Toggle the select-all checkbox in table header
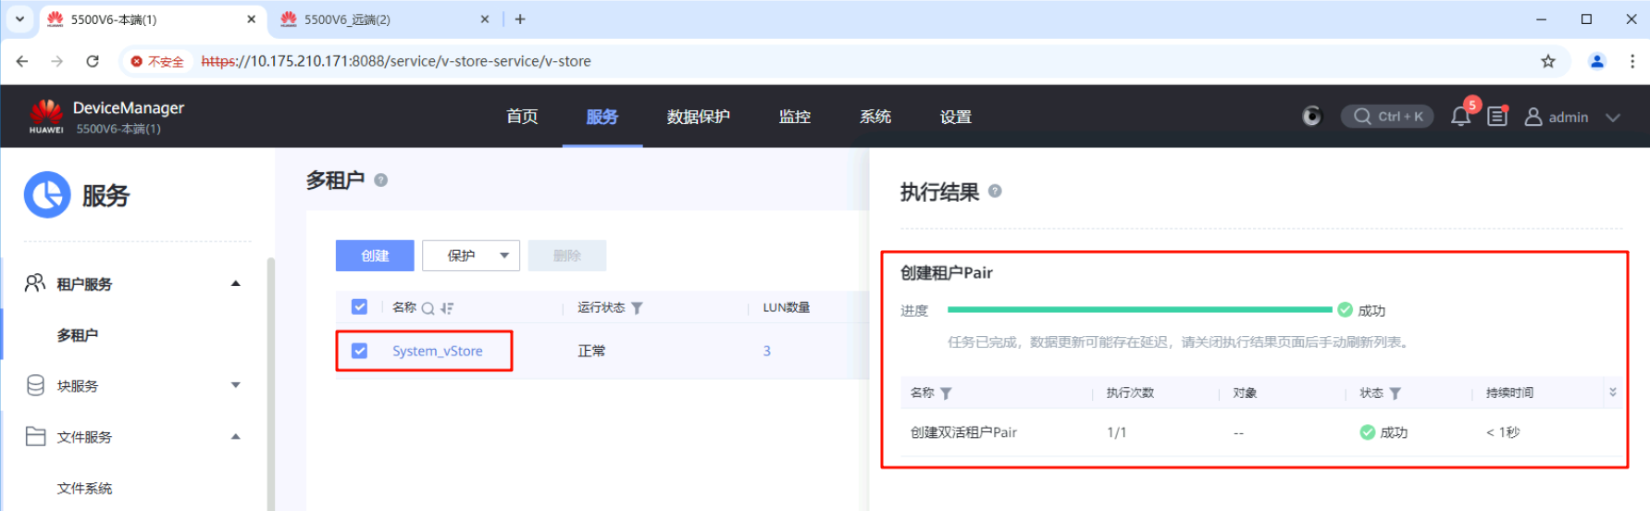This screenshot has height=511, width=1650. (x=360, y=307)
